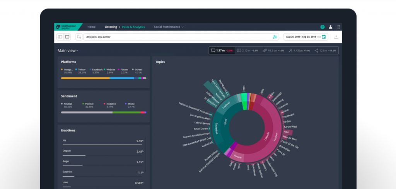The image size is (396, 189).
Task: Click the National Football League topic label
Action: click(210, 162)
